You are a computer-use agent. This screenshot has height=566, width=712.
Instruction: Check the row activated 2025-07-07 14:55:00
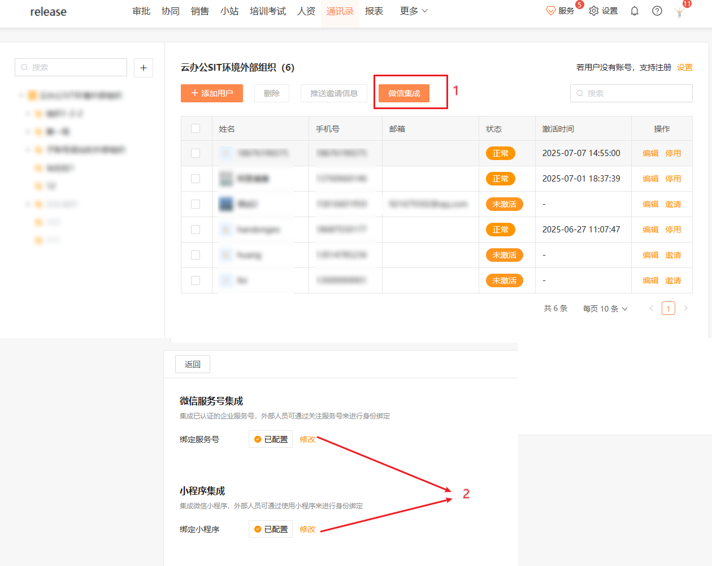click(196, 153)
